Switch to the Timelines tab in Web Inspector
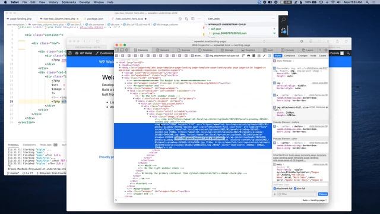This screenshot has width=380, height=214. 205,50
